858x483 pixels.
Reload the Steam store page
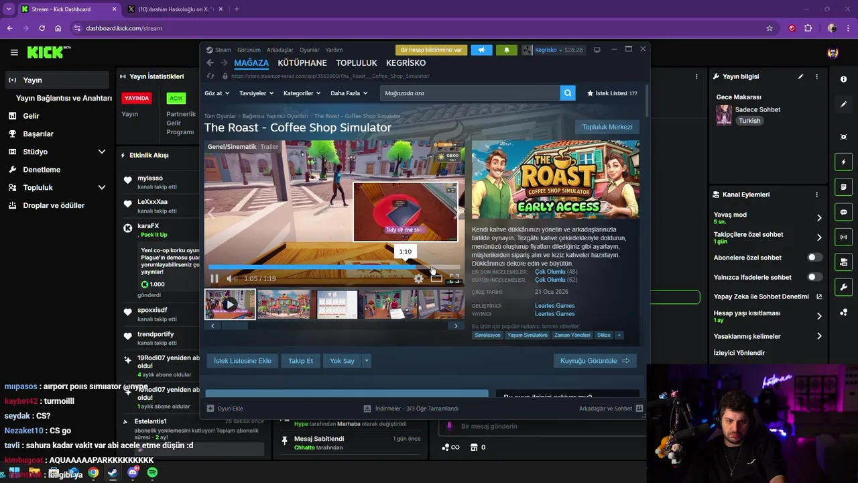210,76
